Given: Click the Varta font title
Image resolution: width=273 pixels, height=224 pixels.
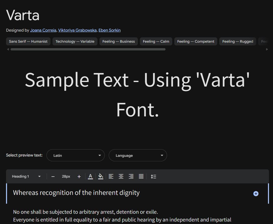Looking at the screenshot, I should (x=23, y=15).
